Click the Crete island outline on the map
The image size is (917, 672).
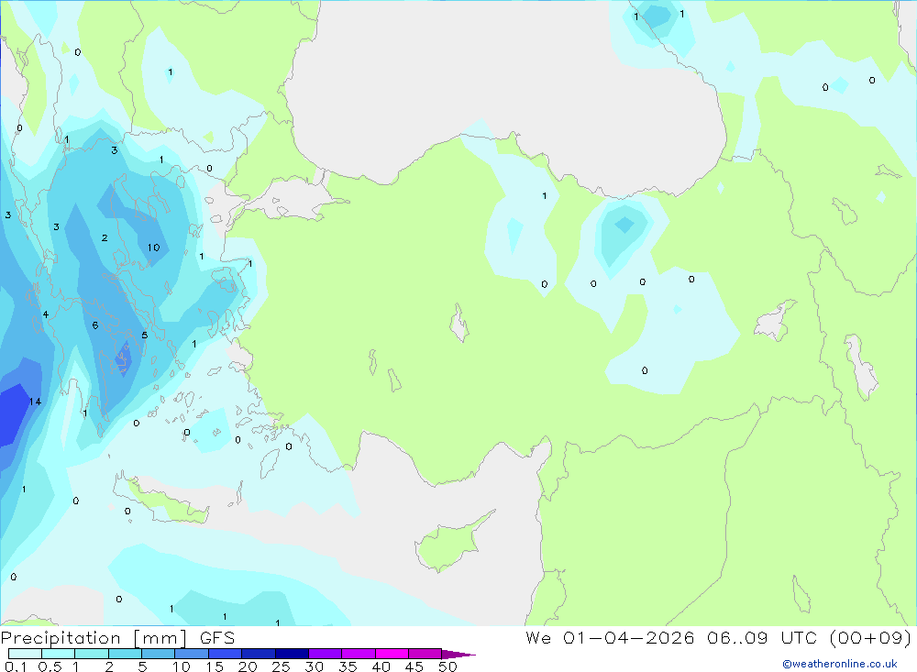[x=161, y=499]
